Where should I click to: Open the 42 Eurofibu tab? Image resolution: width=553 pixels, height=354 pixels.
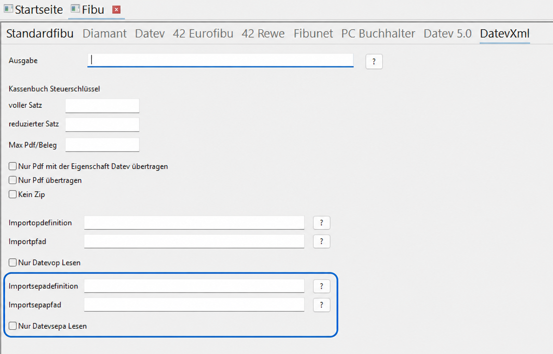point(203,34)
